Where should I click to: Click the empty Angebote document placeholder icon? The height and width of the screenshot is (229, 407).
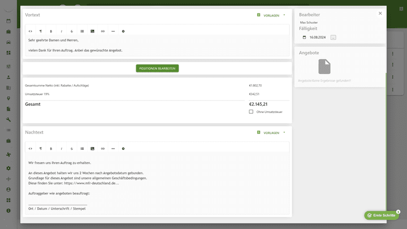pos(324,67)
